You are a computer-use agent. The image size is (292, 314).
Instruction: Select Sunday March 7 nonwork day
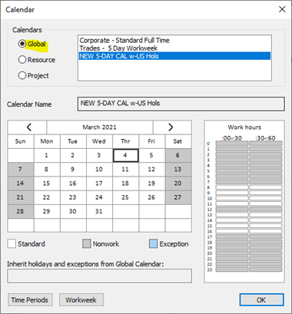pyautogui.click(x=21, y=170)
